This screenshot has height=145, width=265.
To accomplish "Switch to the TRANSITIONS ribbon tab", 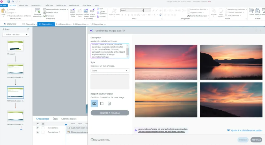I will click(61, 5).
